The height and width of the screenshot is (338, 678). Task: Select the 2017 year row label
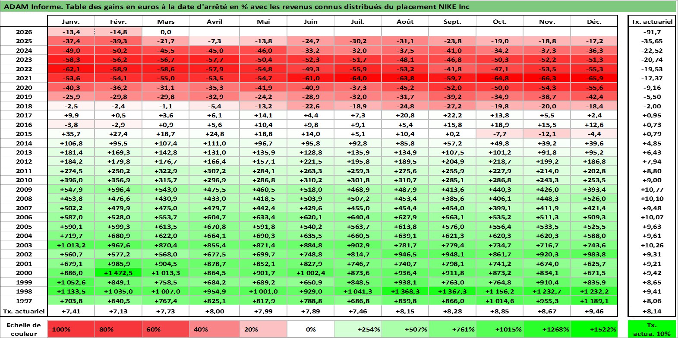24,115
